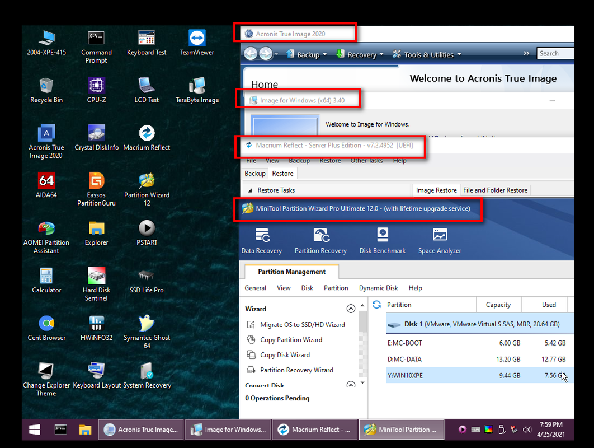Screen dimensions: 594x448
Task: Launch PSTART desktop shortcut
Action: click(x=147, y=232)
